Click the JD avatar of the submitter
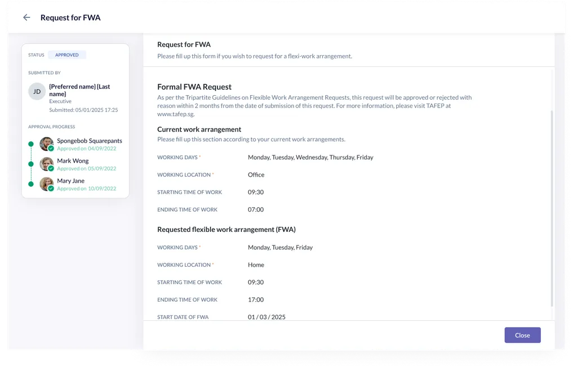The height and width of the screenshot is (372, 577). (x=37, y=92)
